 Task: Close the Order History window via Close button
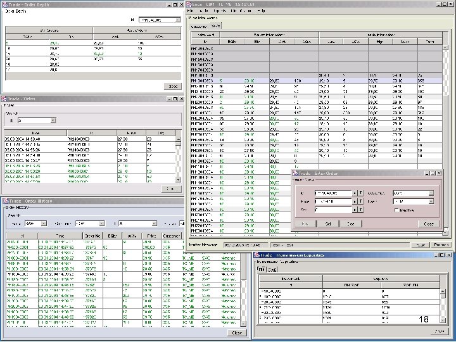[236, 332]
